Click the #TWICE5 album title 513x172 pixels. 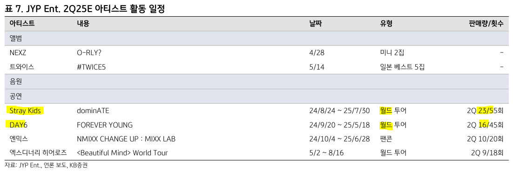pos(91,67)
